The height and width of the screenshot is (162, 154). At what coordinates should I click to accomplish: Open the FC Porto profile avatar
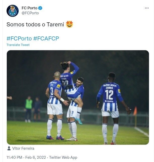pyautogui.click(x=13, y=11)
